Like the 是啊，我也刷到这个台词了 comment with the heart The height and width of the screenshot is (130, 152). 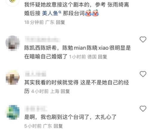(x=143, y=108)
